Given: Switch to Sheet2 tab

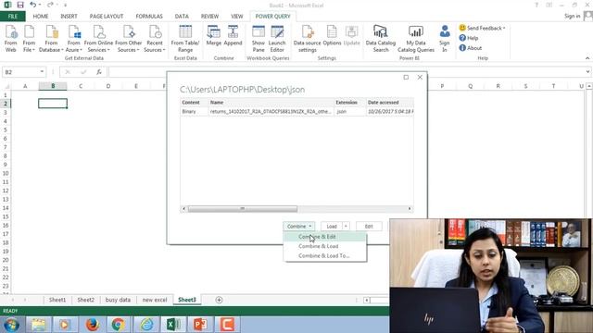Looking at the screenshot, I should (86, 300).
